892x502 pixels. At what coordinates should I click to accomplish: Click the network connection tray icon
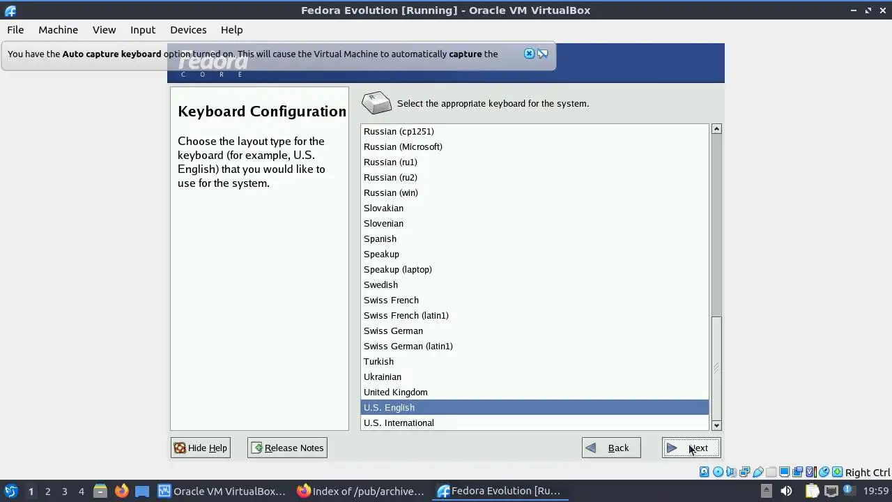coord(831,491)
